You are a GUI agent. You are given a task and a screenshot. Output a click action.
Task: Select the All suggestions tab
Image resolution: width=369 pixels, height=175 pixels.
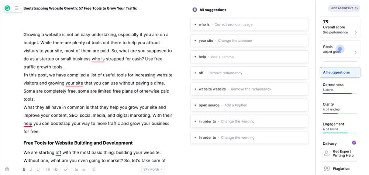pyautogui.click(x=340, y=72)
